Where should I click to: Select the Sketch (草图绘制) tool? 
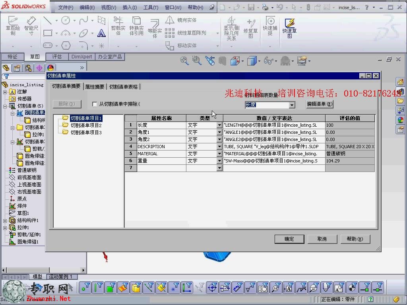[13, 26]
